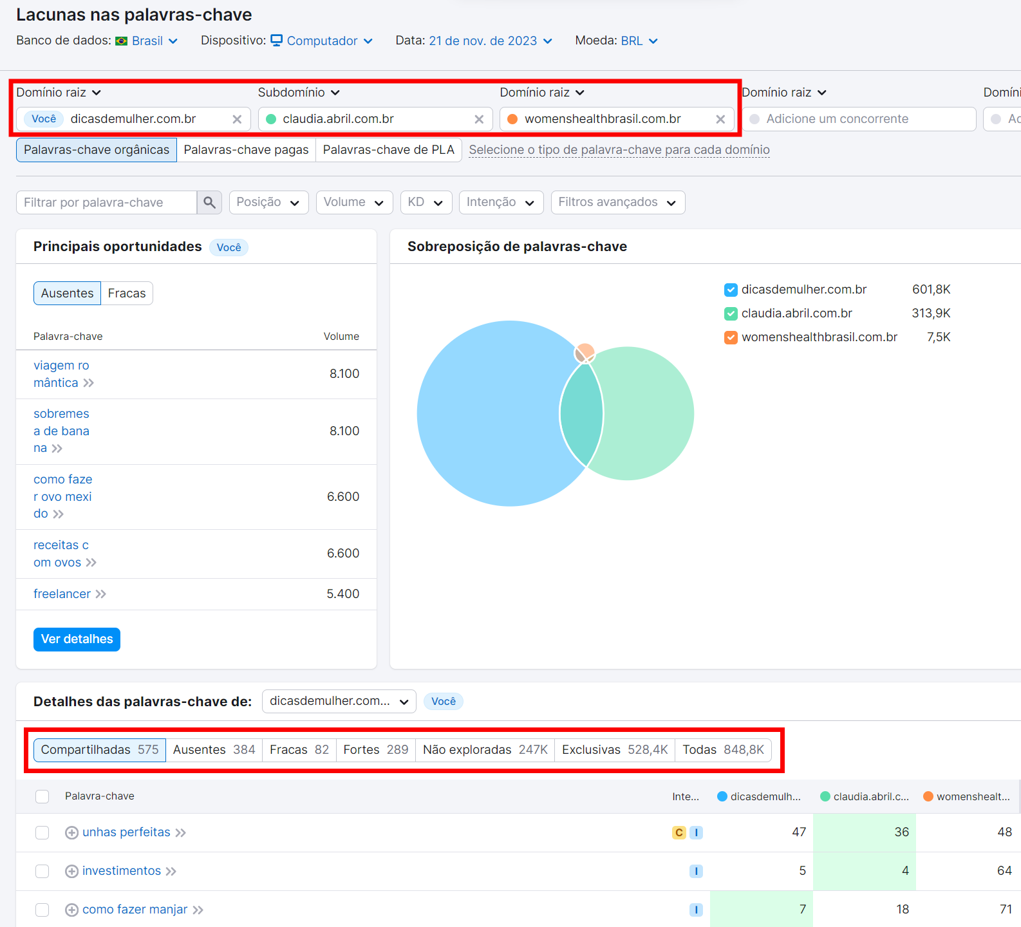Image resolution: width=1021 pixels, height=927 pixels.
Task: Click the 'Filtrar por palavra-chave' input field
Action: click(x=106, y=202)
